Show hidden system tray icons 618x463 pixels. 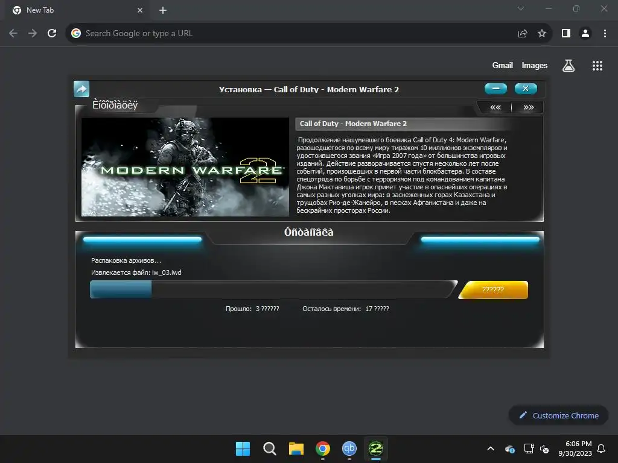click(491, 449)
